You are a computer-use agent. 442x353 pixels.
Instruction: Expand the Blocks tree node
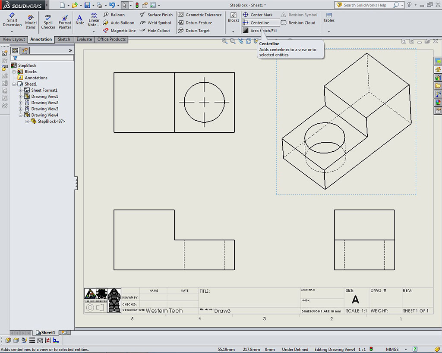14,72
